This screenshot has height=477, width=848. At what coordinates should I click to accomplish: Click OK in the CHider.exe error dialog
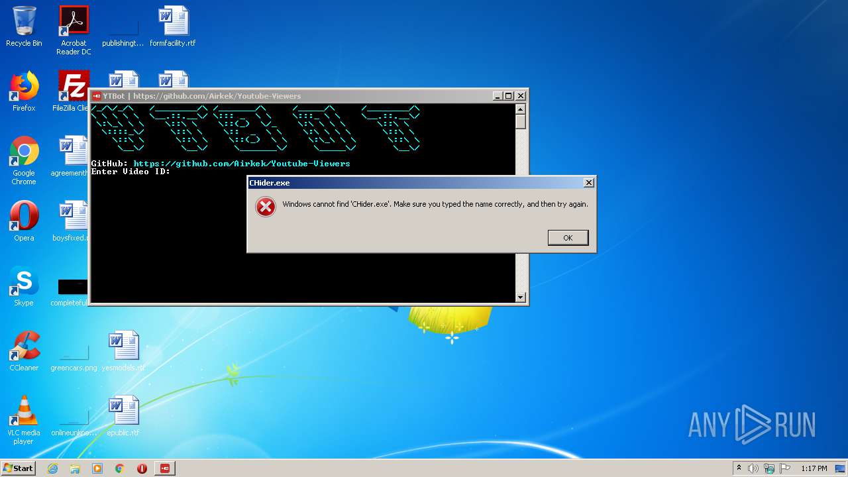[568, 238]
